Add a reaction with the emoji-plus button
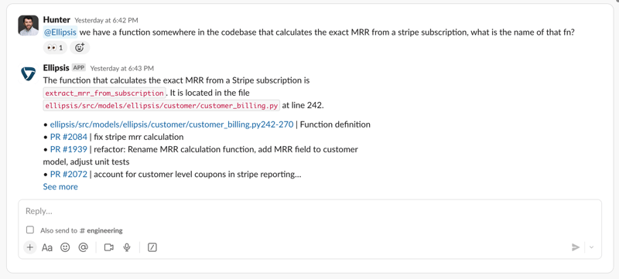619x279 pixels. click(80, 48)
